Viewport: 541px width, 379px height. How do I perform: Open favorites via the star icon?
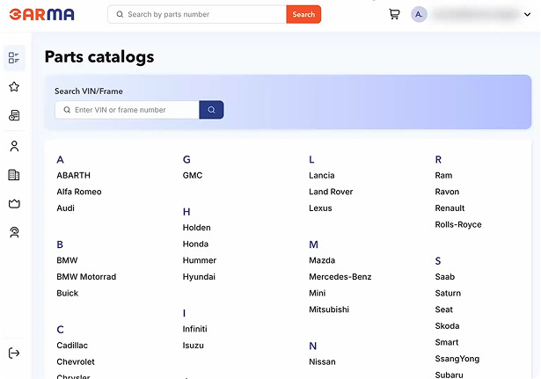[14, 87]
